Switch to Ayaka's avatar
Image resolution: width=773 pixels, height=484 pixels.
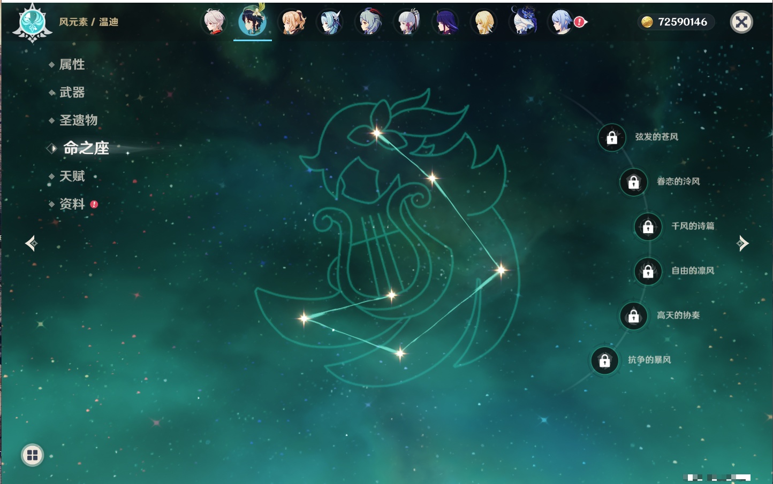(407, 22)
